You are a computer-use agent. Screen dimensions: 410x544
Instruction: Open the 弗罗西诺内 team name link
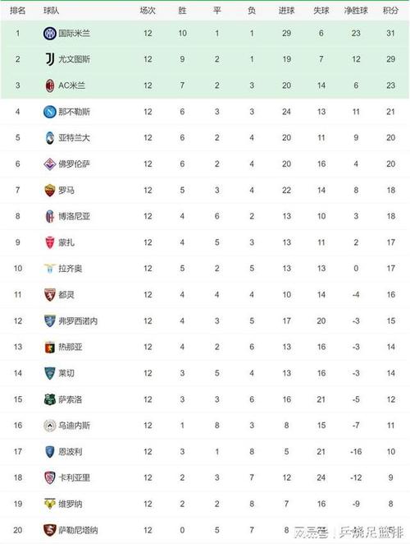[x=78, y=321]
